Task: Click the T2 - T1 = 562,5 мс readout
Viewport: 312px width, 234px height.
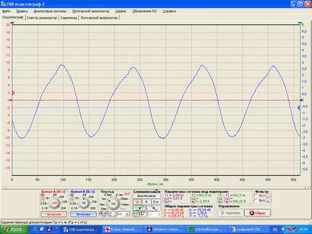Action: coord(232,195)
